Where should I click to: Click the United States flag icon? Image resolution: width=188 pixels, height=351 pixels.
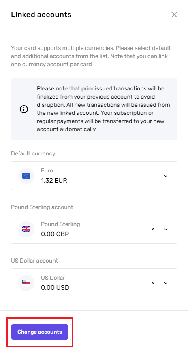(x=26, y=283)
